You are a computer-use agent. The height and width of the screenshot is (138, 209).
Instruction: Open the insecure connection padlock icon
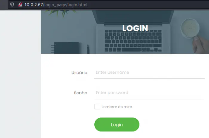click(x=20, y=5)
